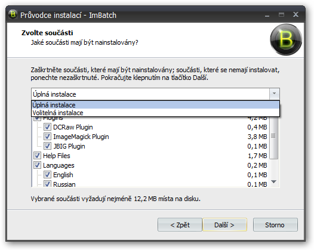The image size is (314, 250).
Task: Select the Russian tree label
Action: click(64, 184)
